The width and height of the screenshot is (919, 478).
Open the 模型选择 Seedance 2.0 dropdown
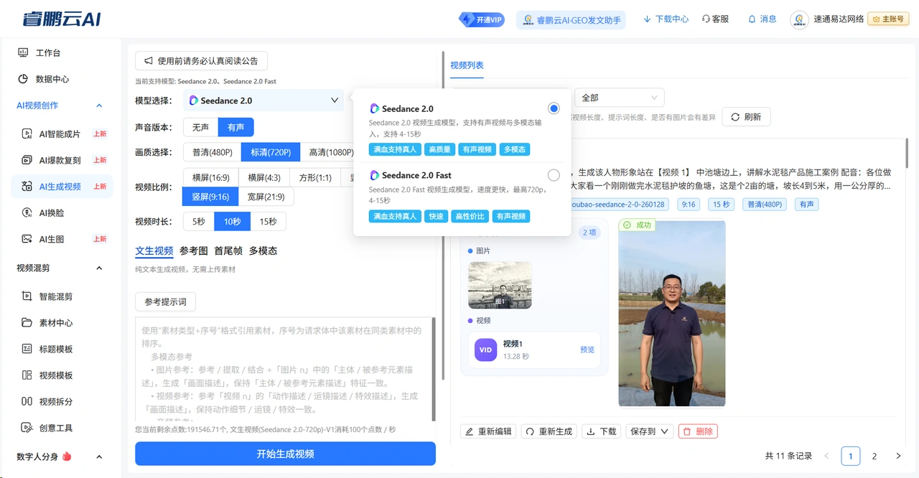pos(263,100)
